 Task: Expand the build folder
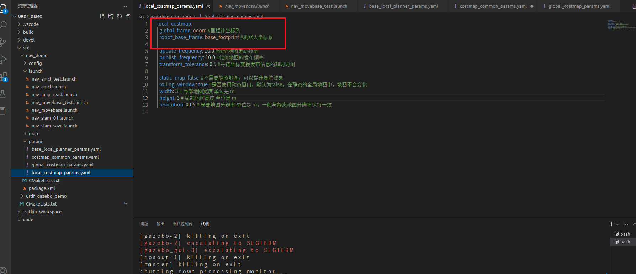coord(28,32)
